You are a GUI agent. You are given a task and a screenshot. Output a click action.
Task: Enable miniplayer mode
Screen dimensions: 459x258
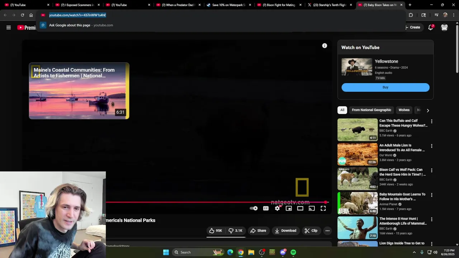click(289, 208)
